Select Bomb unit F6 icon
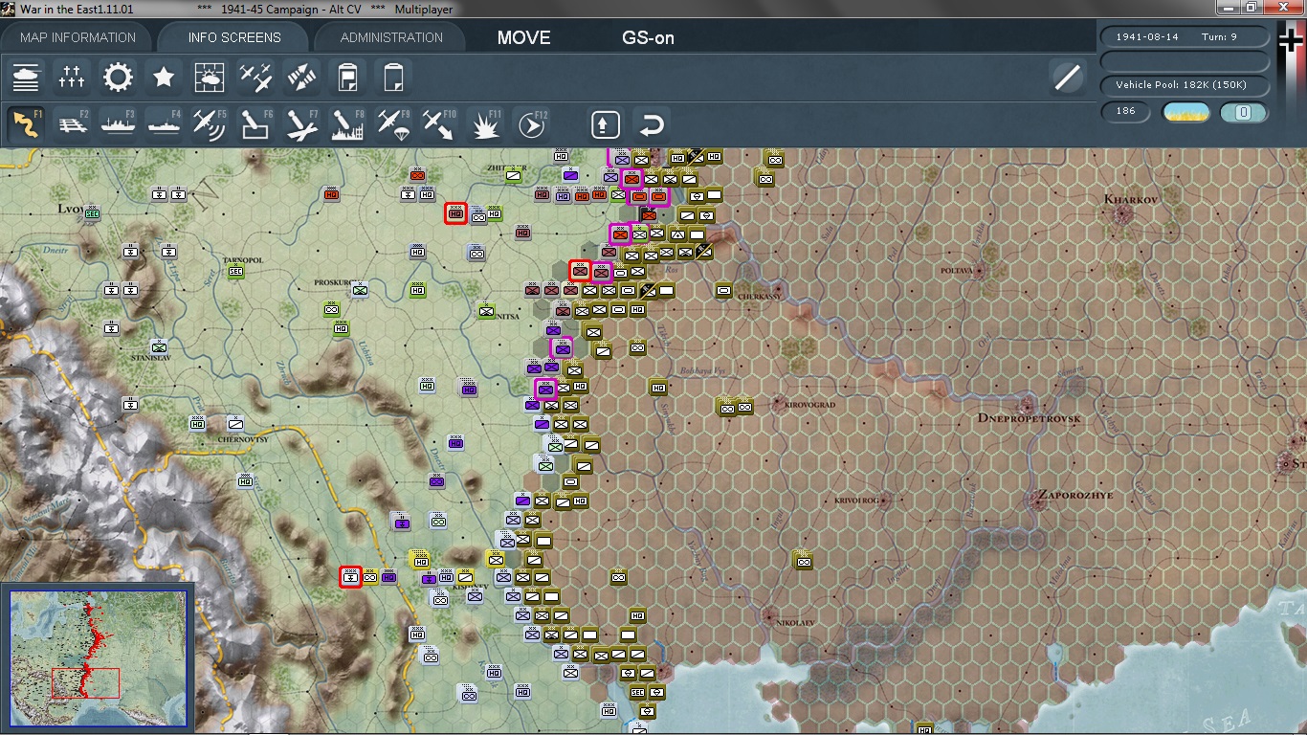This screenshot has width=1307, height=735. tap(256, 124)
